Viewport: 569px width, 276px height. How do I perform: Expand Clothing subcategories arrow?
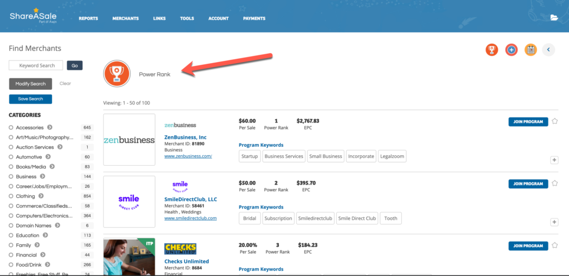coord(41,196)
